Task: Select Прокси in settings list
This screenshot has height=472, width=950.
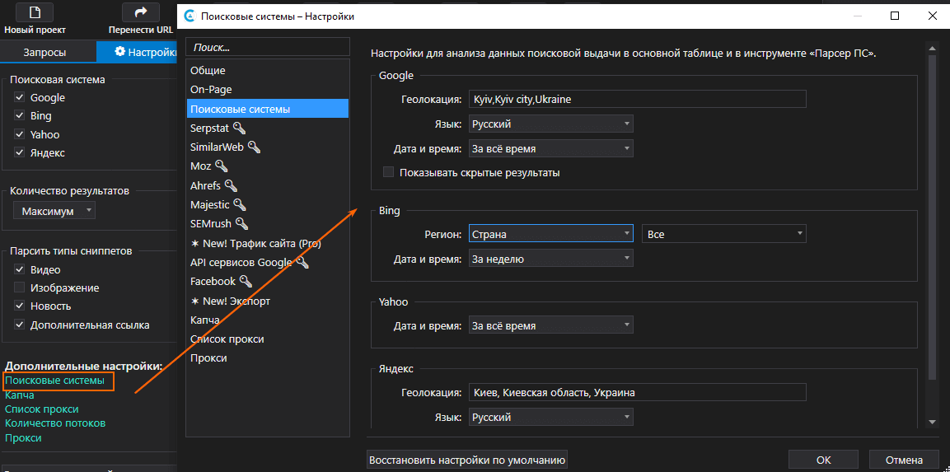Action: click(x=268, y=358)
